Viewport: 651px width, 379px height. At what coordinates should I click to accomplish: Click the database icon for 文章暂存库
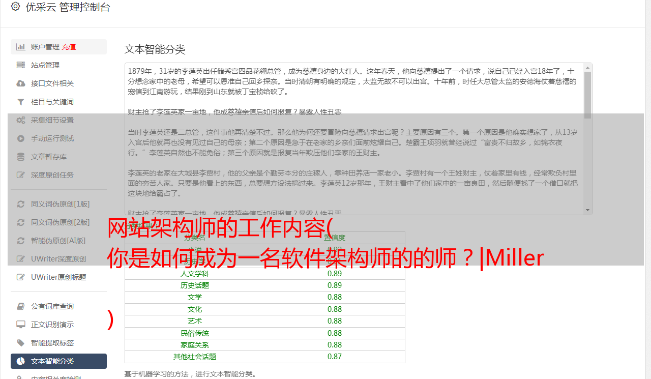21,157
